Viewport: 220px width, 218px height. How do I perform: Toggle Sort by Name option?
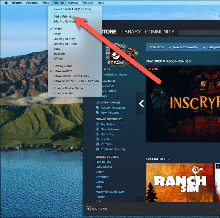tap(63, 66)
